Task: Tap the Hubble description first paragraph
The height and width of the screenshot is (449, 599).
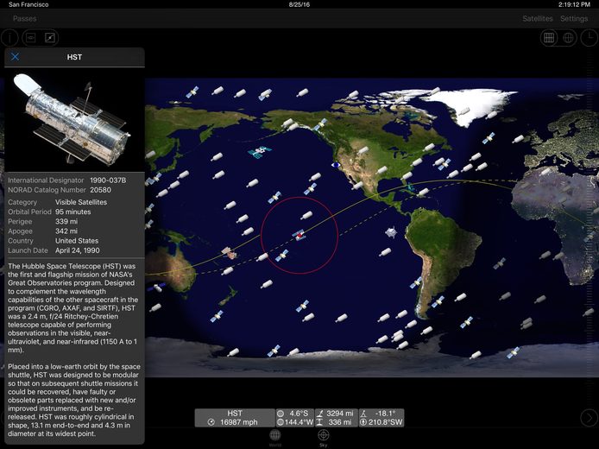Action: coord(73,308)
